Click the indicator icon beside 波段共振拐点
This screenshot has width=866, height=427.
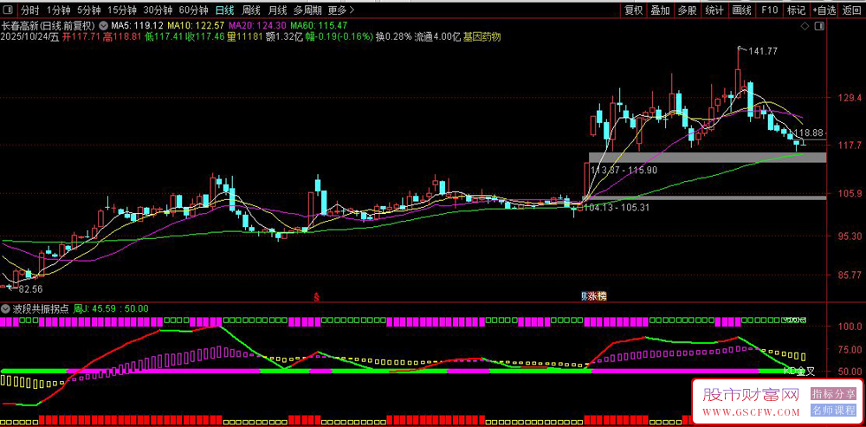point(6,308)
